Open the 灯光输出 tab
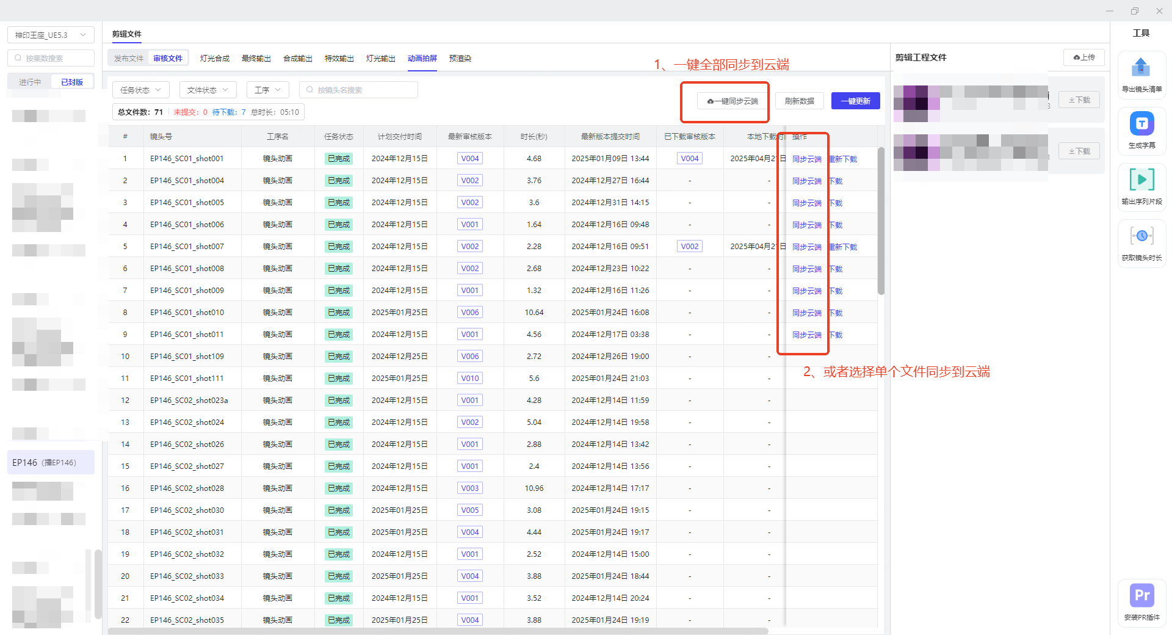This screenshot has width=1172, height=635. (381, 59)
